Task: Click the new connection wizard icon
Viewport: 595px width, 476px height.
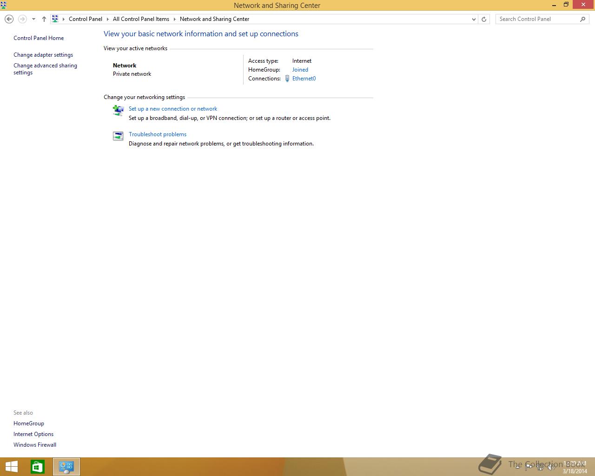Action: click(x=118, y=110)
